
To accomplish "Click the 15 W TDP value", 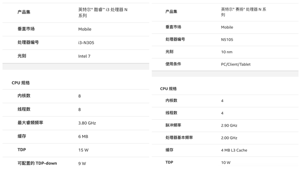I will [83, 150].
